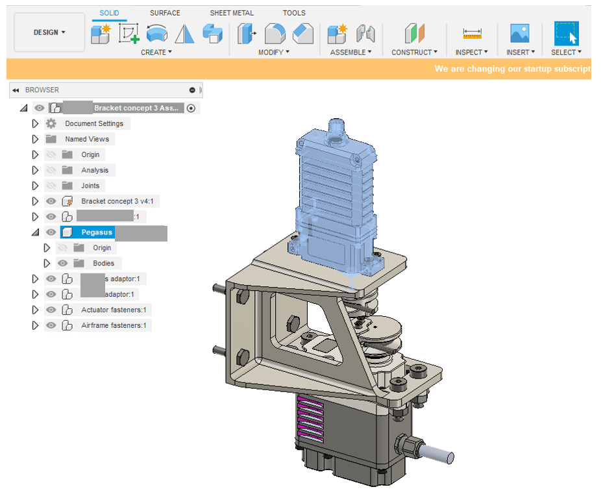Viewport: 601px width, 496px height.
Task: Toggle visibility of root assembly
Action: pyautogui.click(x=39, y=108)
